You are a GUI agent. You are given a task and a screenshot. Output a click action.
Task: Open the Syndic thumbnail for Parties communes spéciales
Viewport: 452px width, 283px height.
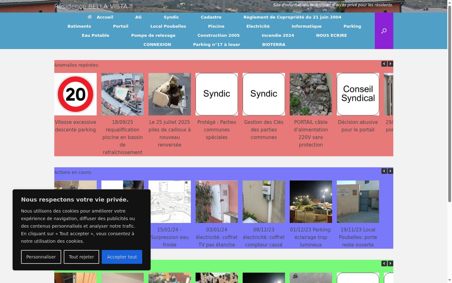(217, 94)
